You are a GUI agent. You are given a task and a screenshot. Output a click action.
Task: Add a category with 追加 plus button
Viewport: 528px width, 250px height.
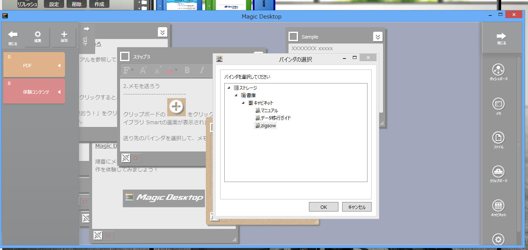tap(64, 37)
